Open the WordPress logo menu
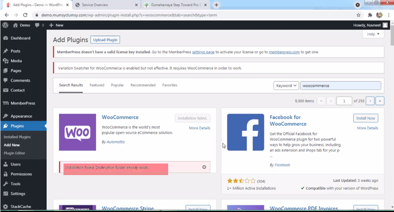 point(5,25)
